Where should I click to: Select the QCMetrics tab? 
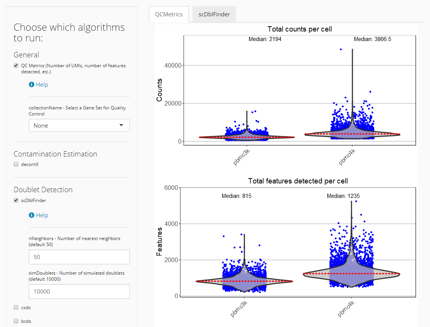(169, 14)
